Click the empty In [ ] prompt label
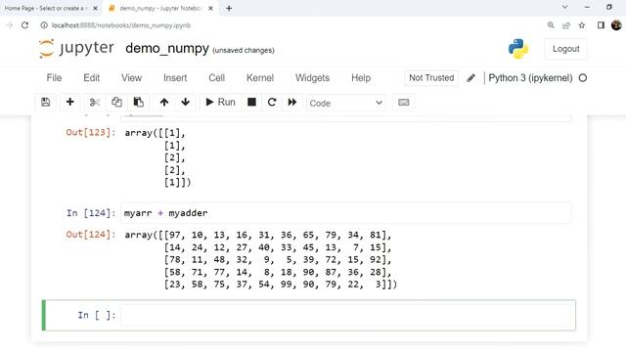The image size is (626, 352). pos(97,315)
